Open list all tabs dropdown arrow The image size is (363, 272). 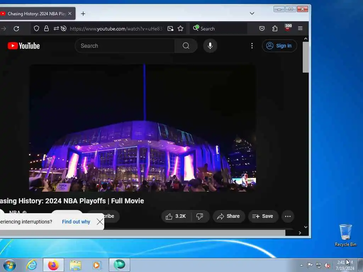252,13
